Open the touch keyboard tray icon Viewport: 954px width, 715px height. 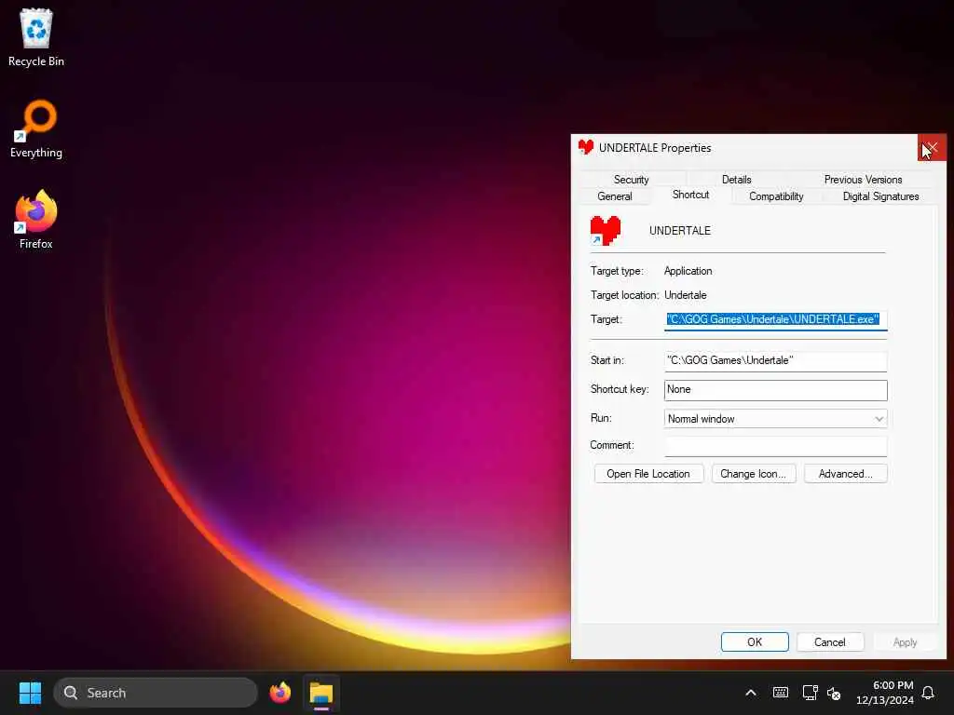point(781,693)
